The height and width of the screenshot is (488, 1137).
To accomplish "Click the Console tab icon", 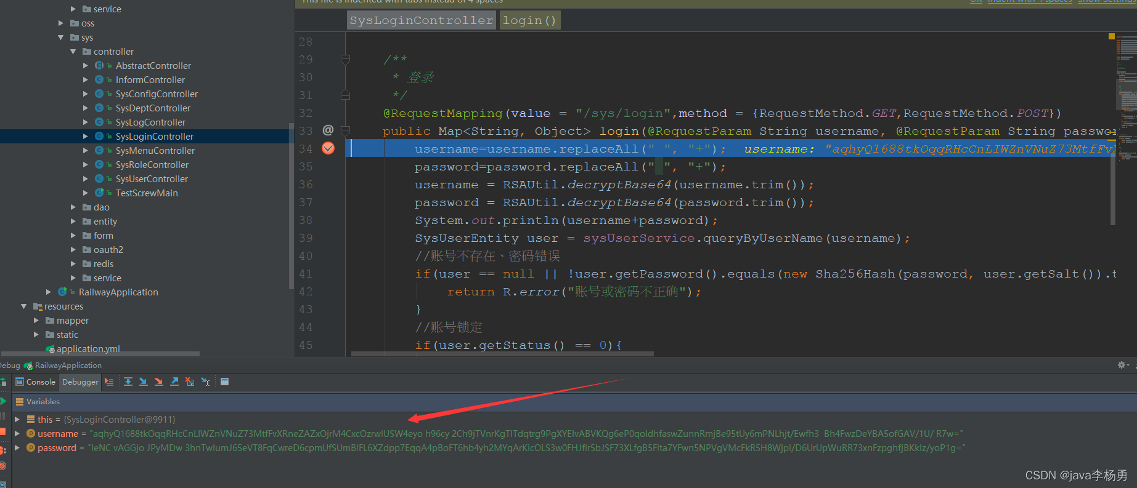I will (x=20, y=382).
